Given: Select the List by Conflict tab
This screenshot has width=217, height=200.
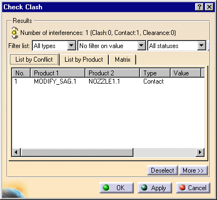Looking at the screenshot, I should click(x=34, y=60).
